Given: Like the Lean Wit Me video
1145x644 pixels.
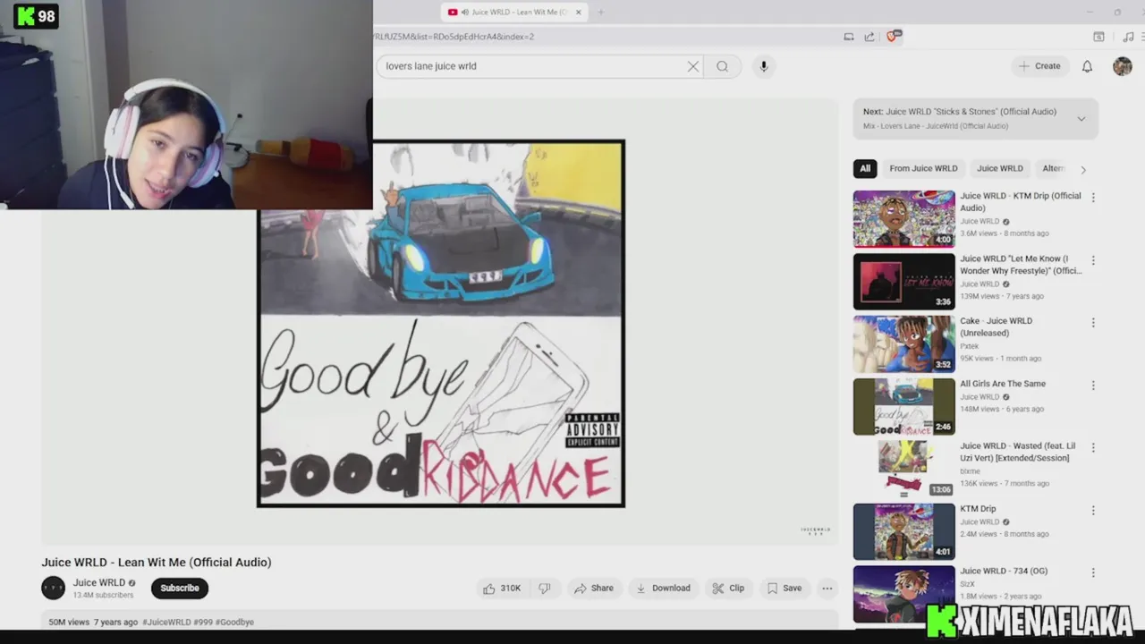Looking at the screenshot, I should coord(502,589).
